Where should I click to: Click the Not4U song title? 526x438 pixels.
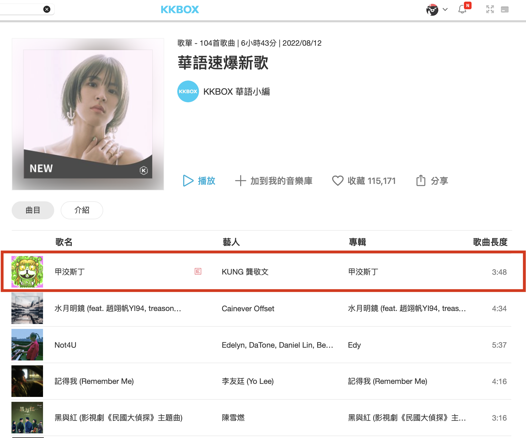(x=65, y=345)
